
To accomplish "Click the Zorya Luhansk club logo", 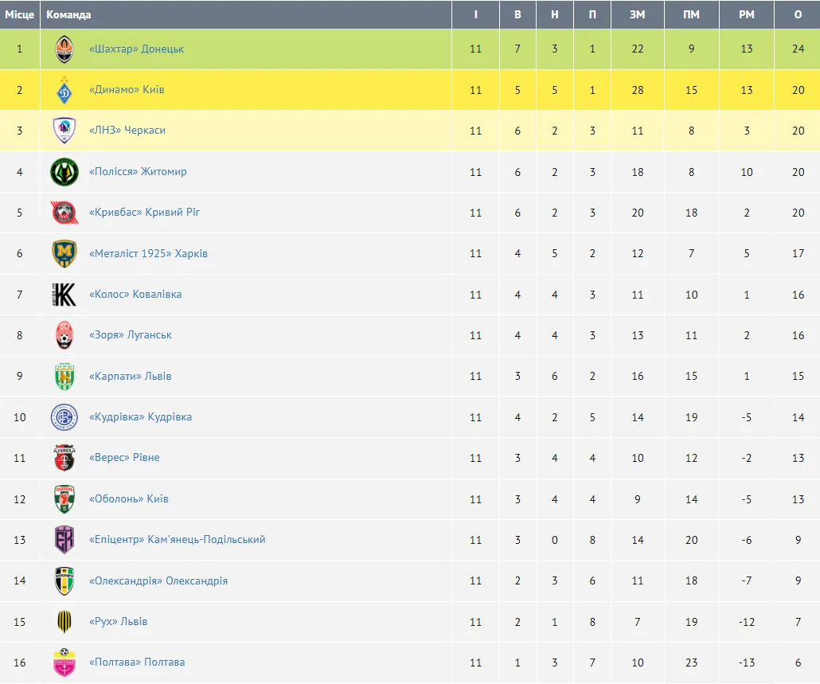I will click(64, 335).
